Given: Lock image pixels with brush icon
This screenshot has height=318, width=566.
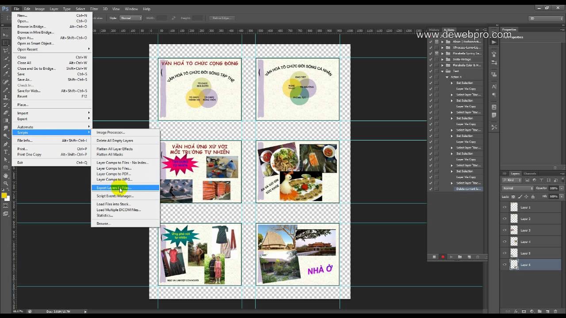Looking at the screenshot, I should 520,197.
